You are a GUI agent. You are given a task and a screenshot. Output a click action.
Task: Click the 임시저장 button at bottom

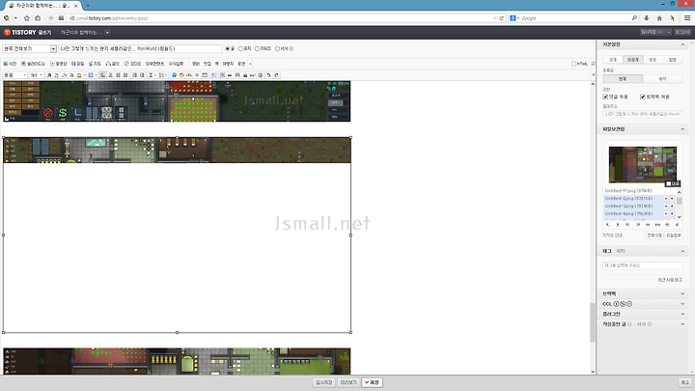pyautogui.click(x=323, y=382)
